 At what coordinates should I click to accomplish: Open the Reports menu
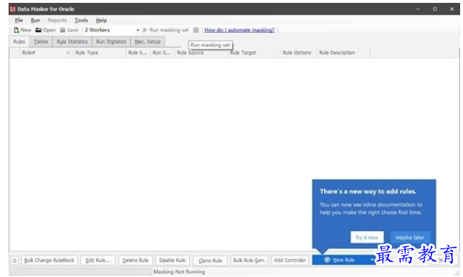coord(57,20)
